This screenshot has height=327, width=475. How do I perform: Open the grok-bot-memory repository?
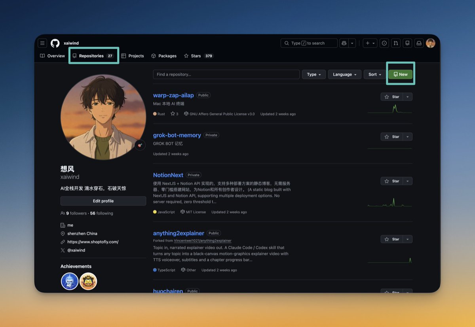click(177, 135)
